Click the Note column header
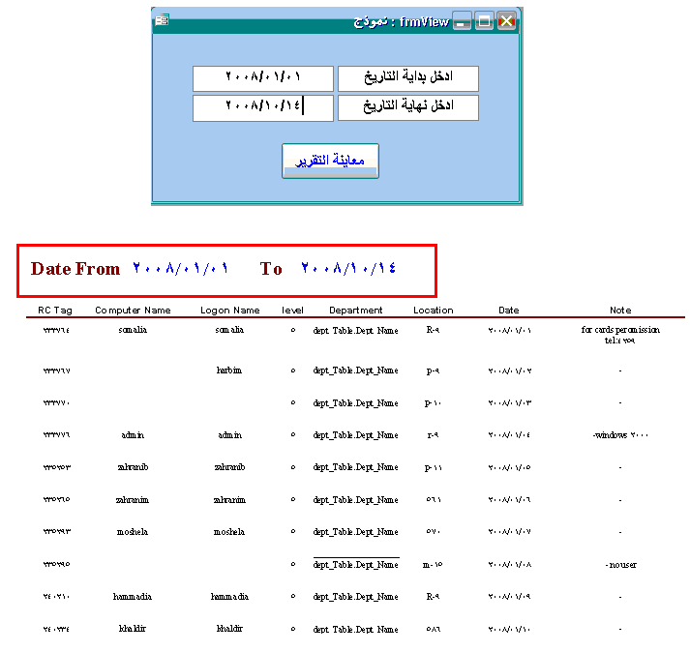Image resolution: width=690 pixels, height=652 pixels. point(620,311)
